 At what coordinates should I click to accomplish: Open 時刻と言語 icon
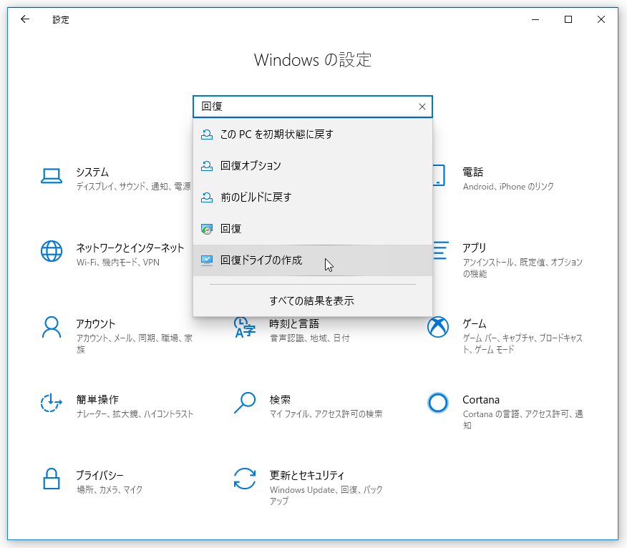pyautogui.click(x=245, y=328)
